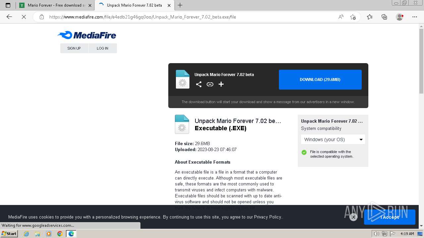This screenshot has height=238, width=424.
Task: Open Internet Explorer from taskbar
Action: pos(26,234)
